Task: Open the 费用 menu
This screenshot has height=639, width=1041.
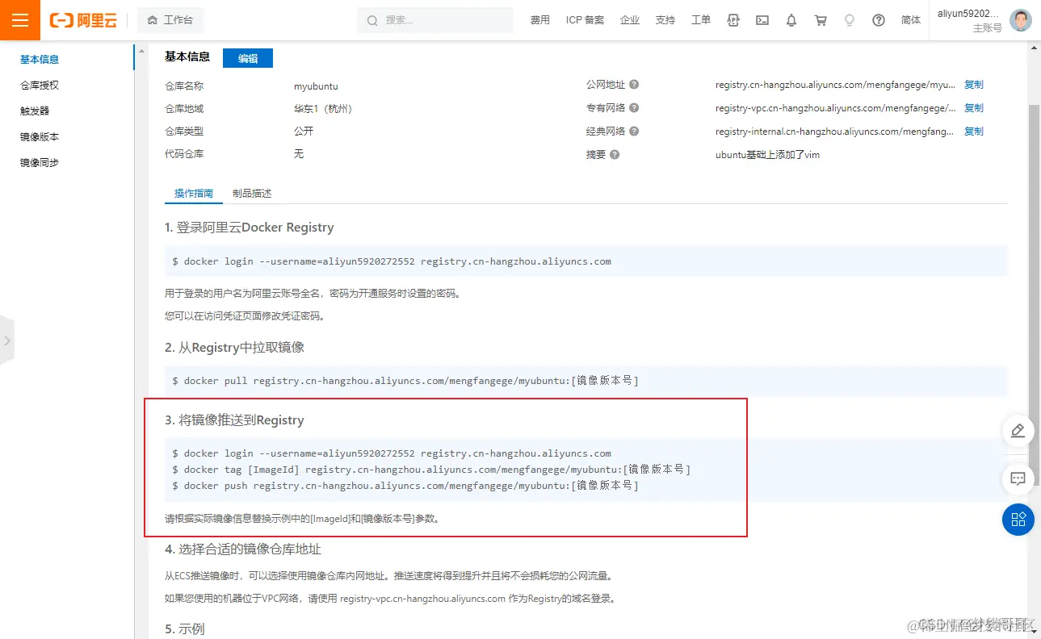Action: 539,20
